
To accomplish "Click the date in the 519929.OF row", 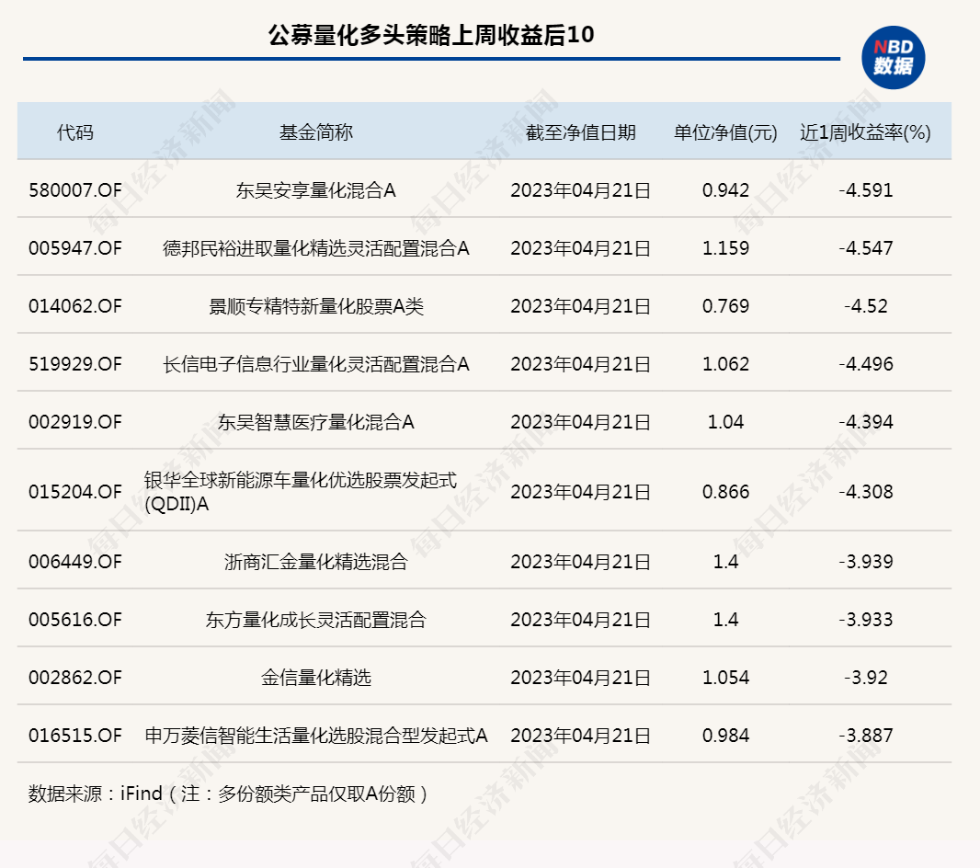I will pos(581,364).
